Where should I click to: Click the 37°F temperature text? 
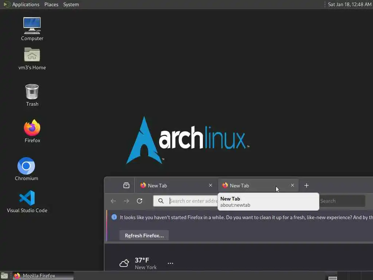[x=142, y=260]
